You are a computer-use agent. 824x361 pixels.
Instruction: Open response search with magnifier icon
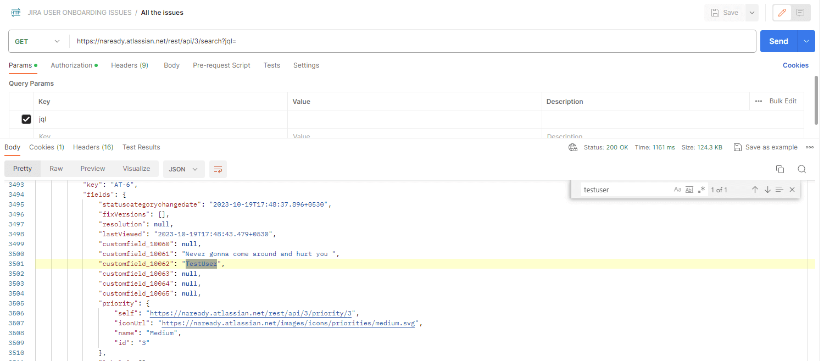tap(801, 169)
